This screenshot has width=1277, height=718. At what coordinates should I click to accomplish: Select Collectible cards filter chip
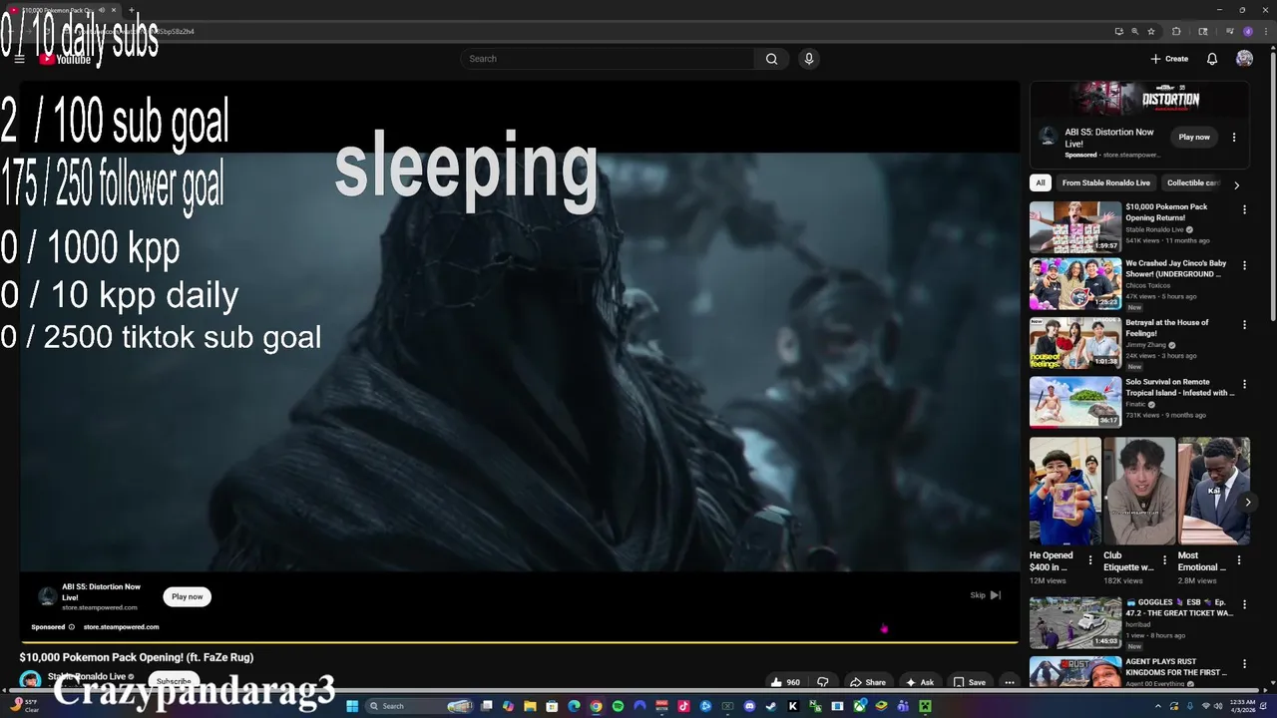[1191, 183]
